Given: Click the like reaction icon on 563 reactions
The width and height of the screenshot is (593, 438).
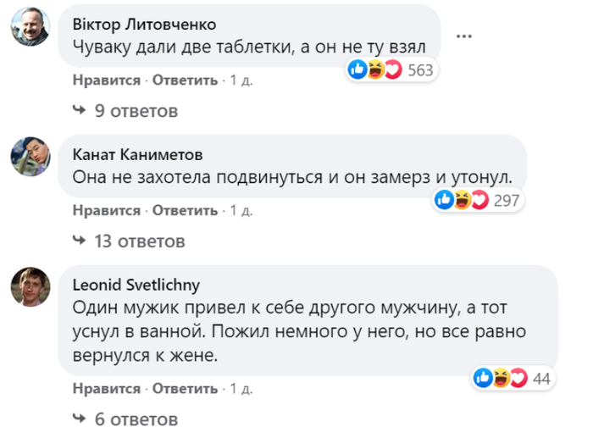Looking at the screenshot, I should [x=357, y=69].
